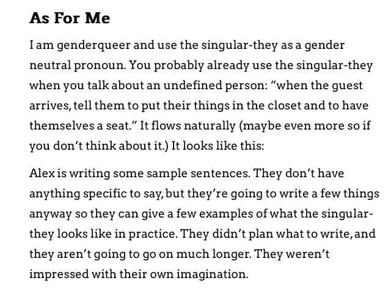Click the name 'Alex' in second paragraph
This screenshot has height=297, width=391.
(x=42, y=173)
